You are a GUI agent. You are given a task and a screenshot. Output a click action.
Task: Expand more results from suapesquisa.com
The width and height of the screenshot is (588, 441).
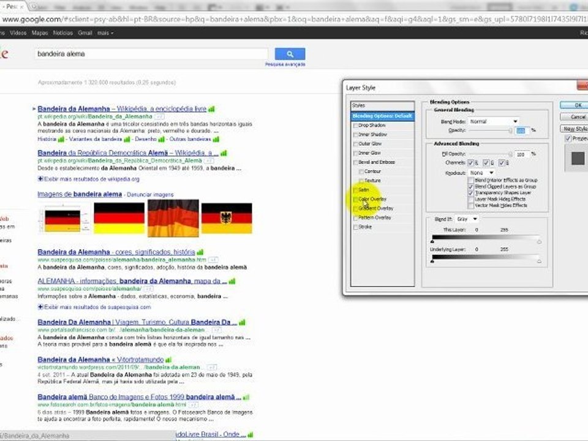click(94, 307)
